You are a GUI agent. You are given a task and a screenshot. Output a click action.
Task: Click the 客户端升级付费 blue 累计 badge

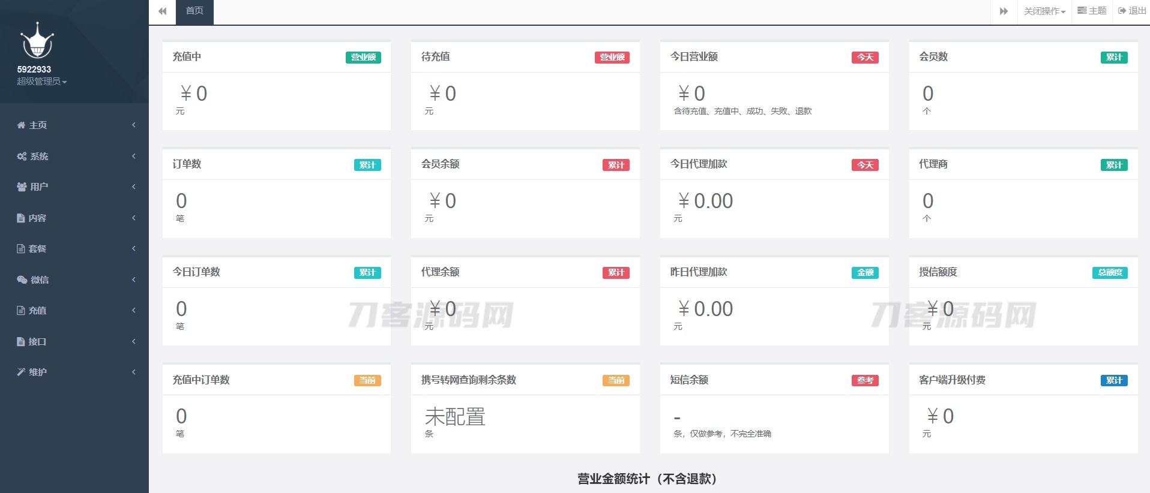(x=1113, y=381)
